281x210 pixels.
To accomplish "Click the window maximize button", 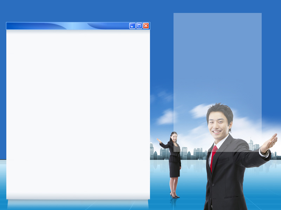I will coord(139,26).
